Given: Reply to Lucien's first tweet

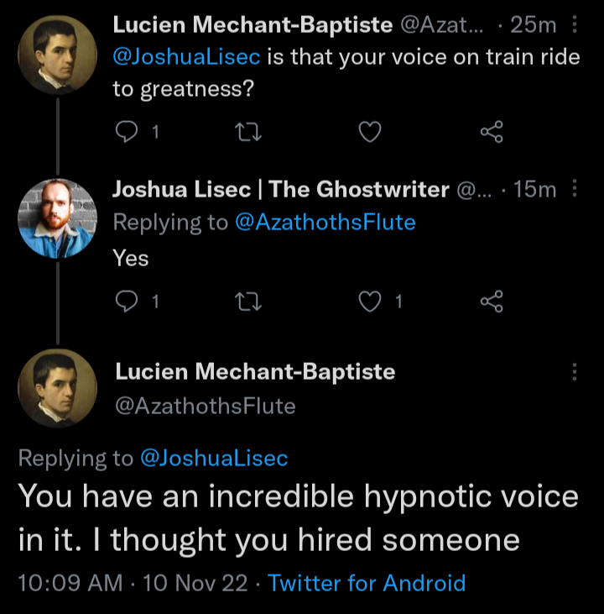Looking at the screenshot, I should (x=126, y=132).
